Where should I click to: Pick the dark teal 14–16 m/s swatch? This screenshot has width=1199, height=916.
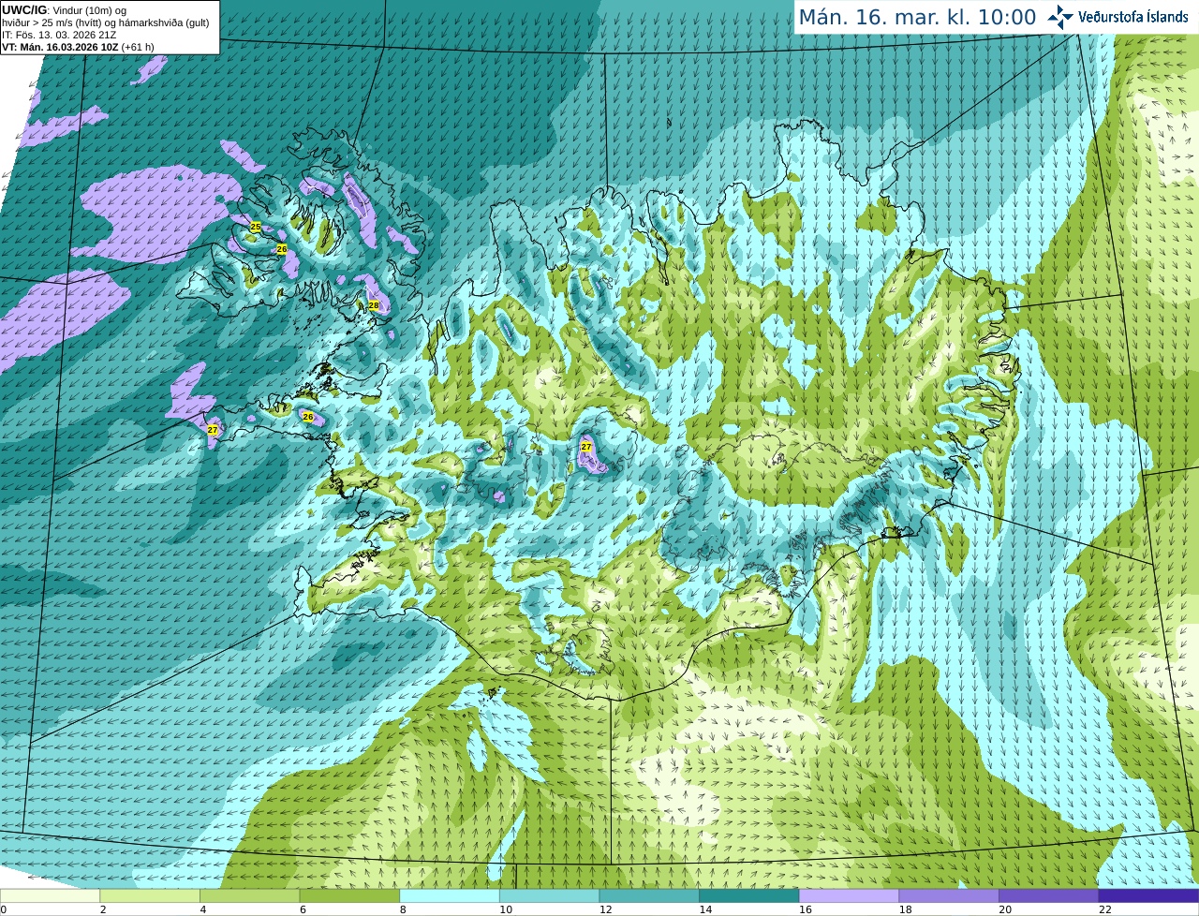pos(749,895)
